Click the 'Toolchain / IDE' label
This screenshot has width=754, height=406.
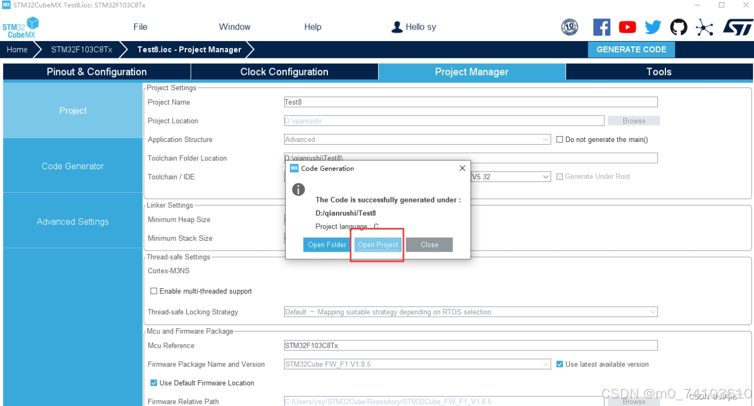(x=171, y=177)
